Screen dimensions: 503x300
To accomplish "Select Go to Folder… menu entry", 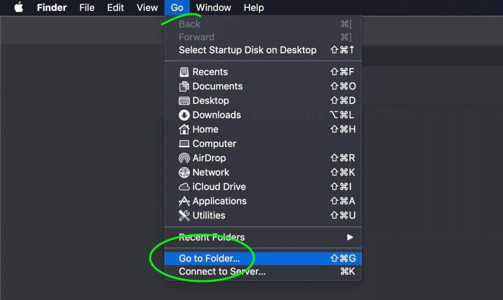I will click(x=209, y=259).
